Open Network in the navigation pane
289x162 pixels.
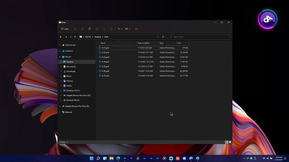click(x=67, y=112)
